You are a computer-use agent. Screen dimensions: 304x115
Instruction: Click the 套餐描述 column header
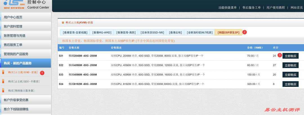click(x=116, y=48)
